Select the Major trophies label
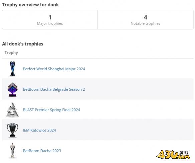 coord(50,23)
